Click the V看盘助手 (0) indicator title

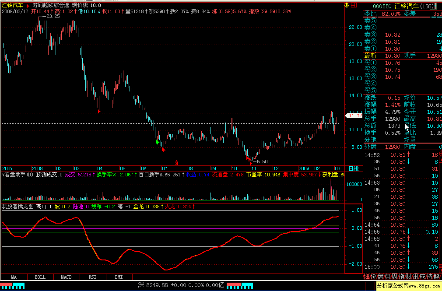(x=18, y=175)
